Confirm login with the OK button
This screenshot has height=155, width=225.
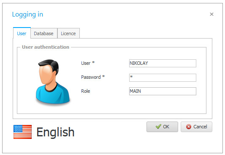(x=162, y=127)
